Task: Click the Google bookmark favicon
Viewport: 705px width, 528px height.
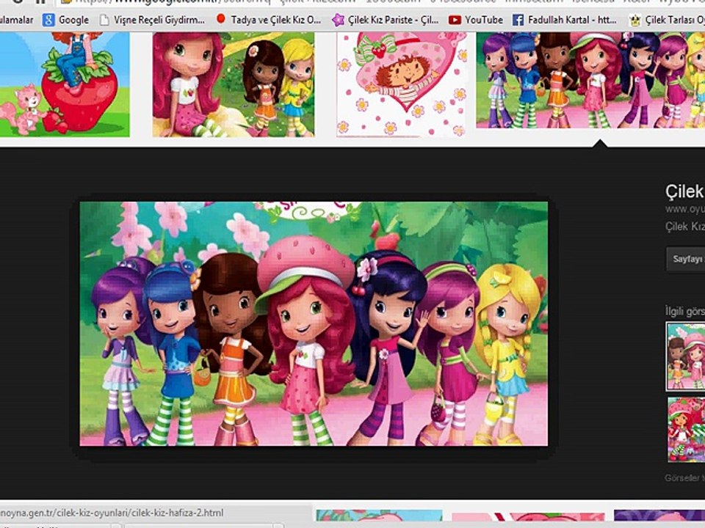Action: (x=48, y=20)
